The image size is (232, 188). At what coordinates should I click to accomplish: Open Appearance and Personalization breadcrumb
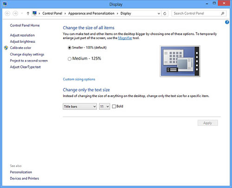click(x=91, y=13)
